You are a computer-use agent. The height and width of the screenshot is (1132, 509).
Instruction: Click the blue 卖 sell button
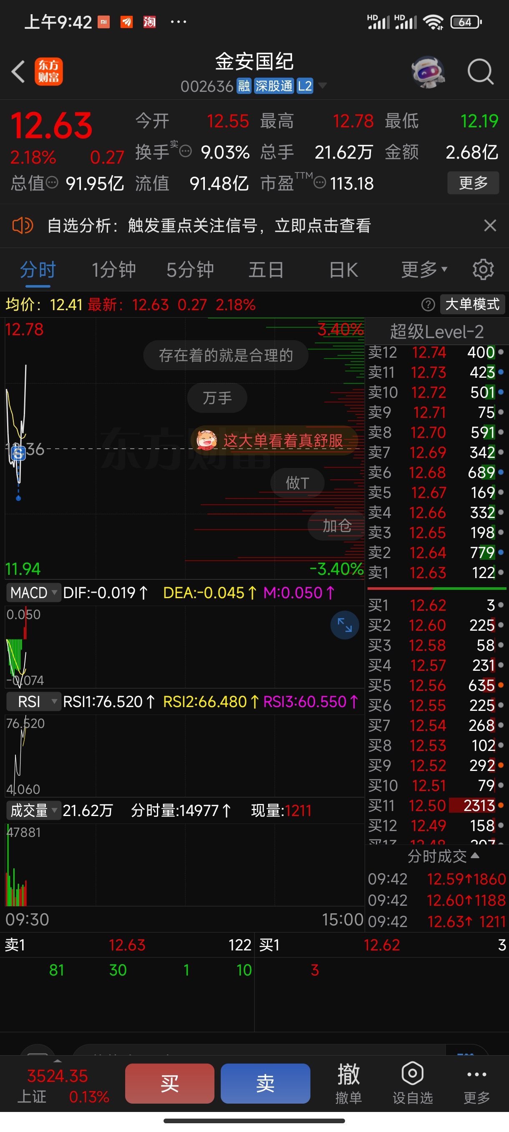click(x=265, y=1084)
